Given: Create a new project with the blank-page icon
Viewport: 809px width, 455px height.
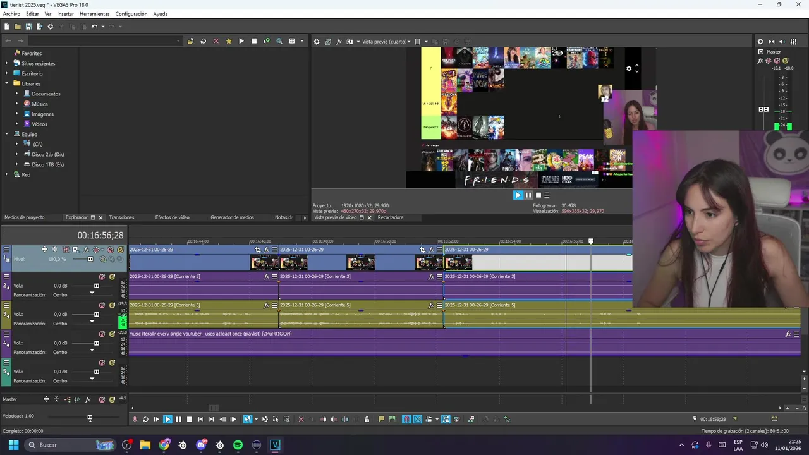Looking at the screenshot, I should 7,27.
